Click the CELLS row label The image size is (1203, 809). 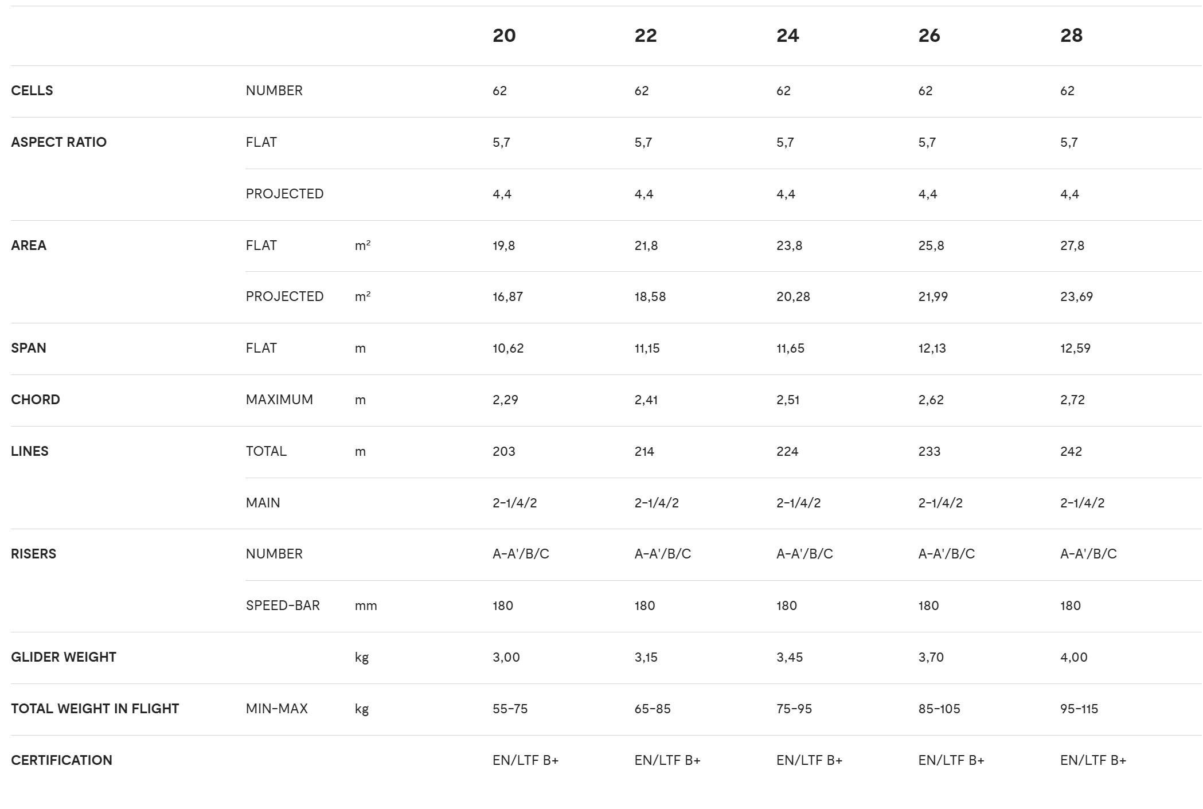click(x=32, y=91)
